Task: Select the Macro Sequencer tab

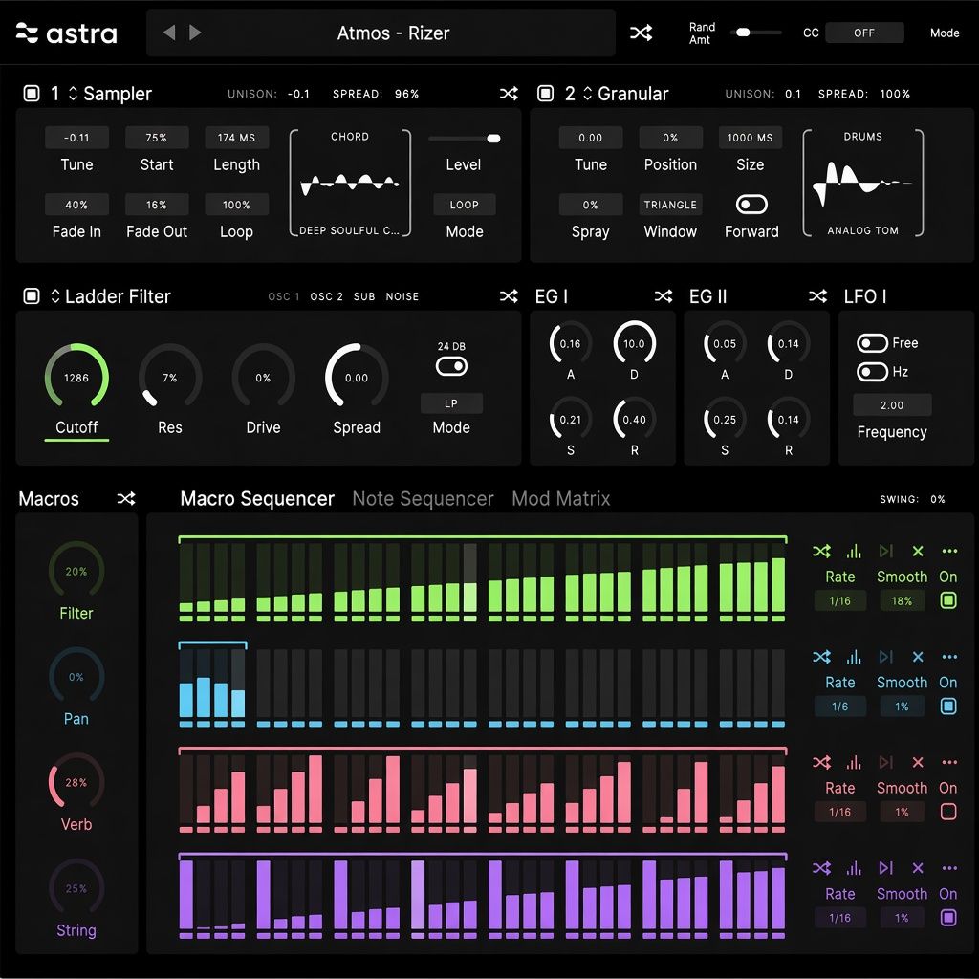Action: [257, 498]
